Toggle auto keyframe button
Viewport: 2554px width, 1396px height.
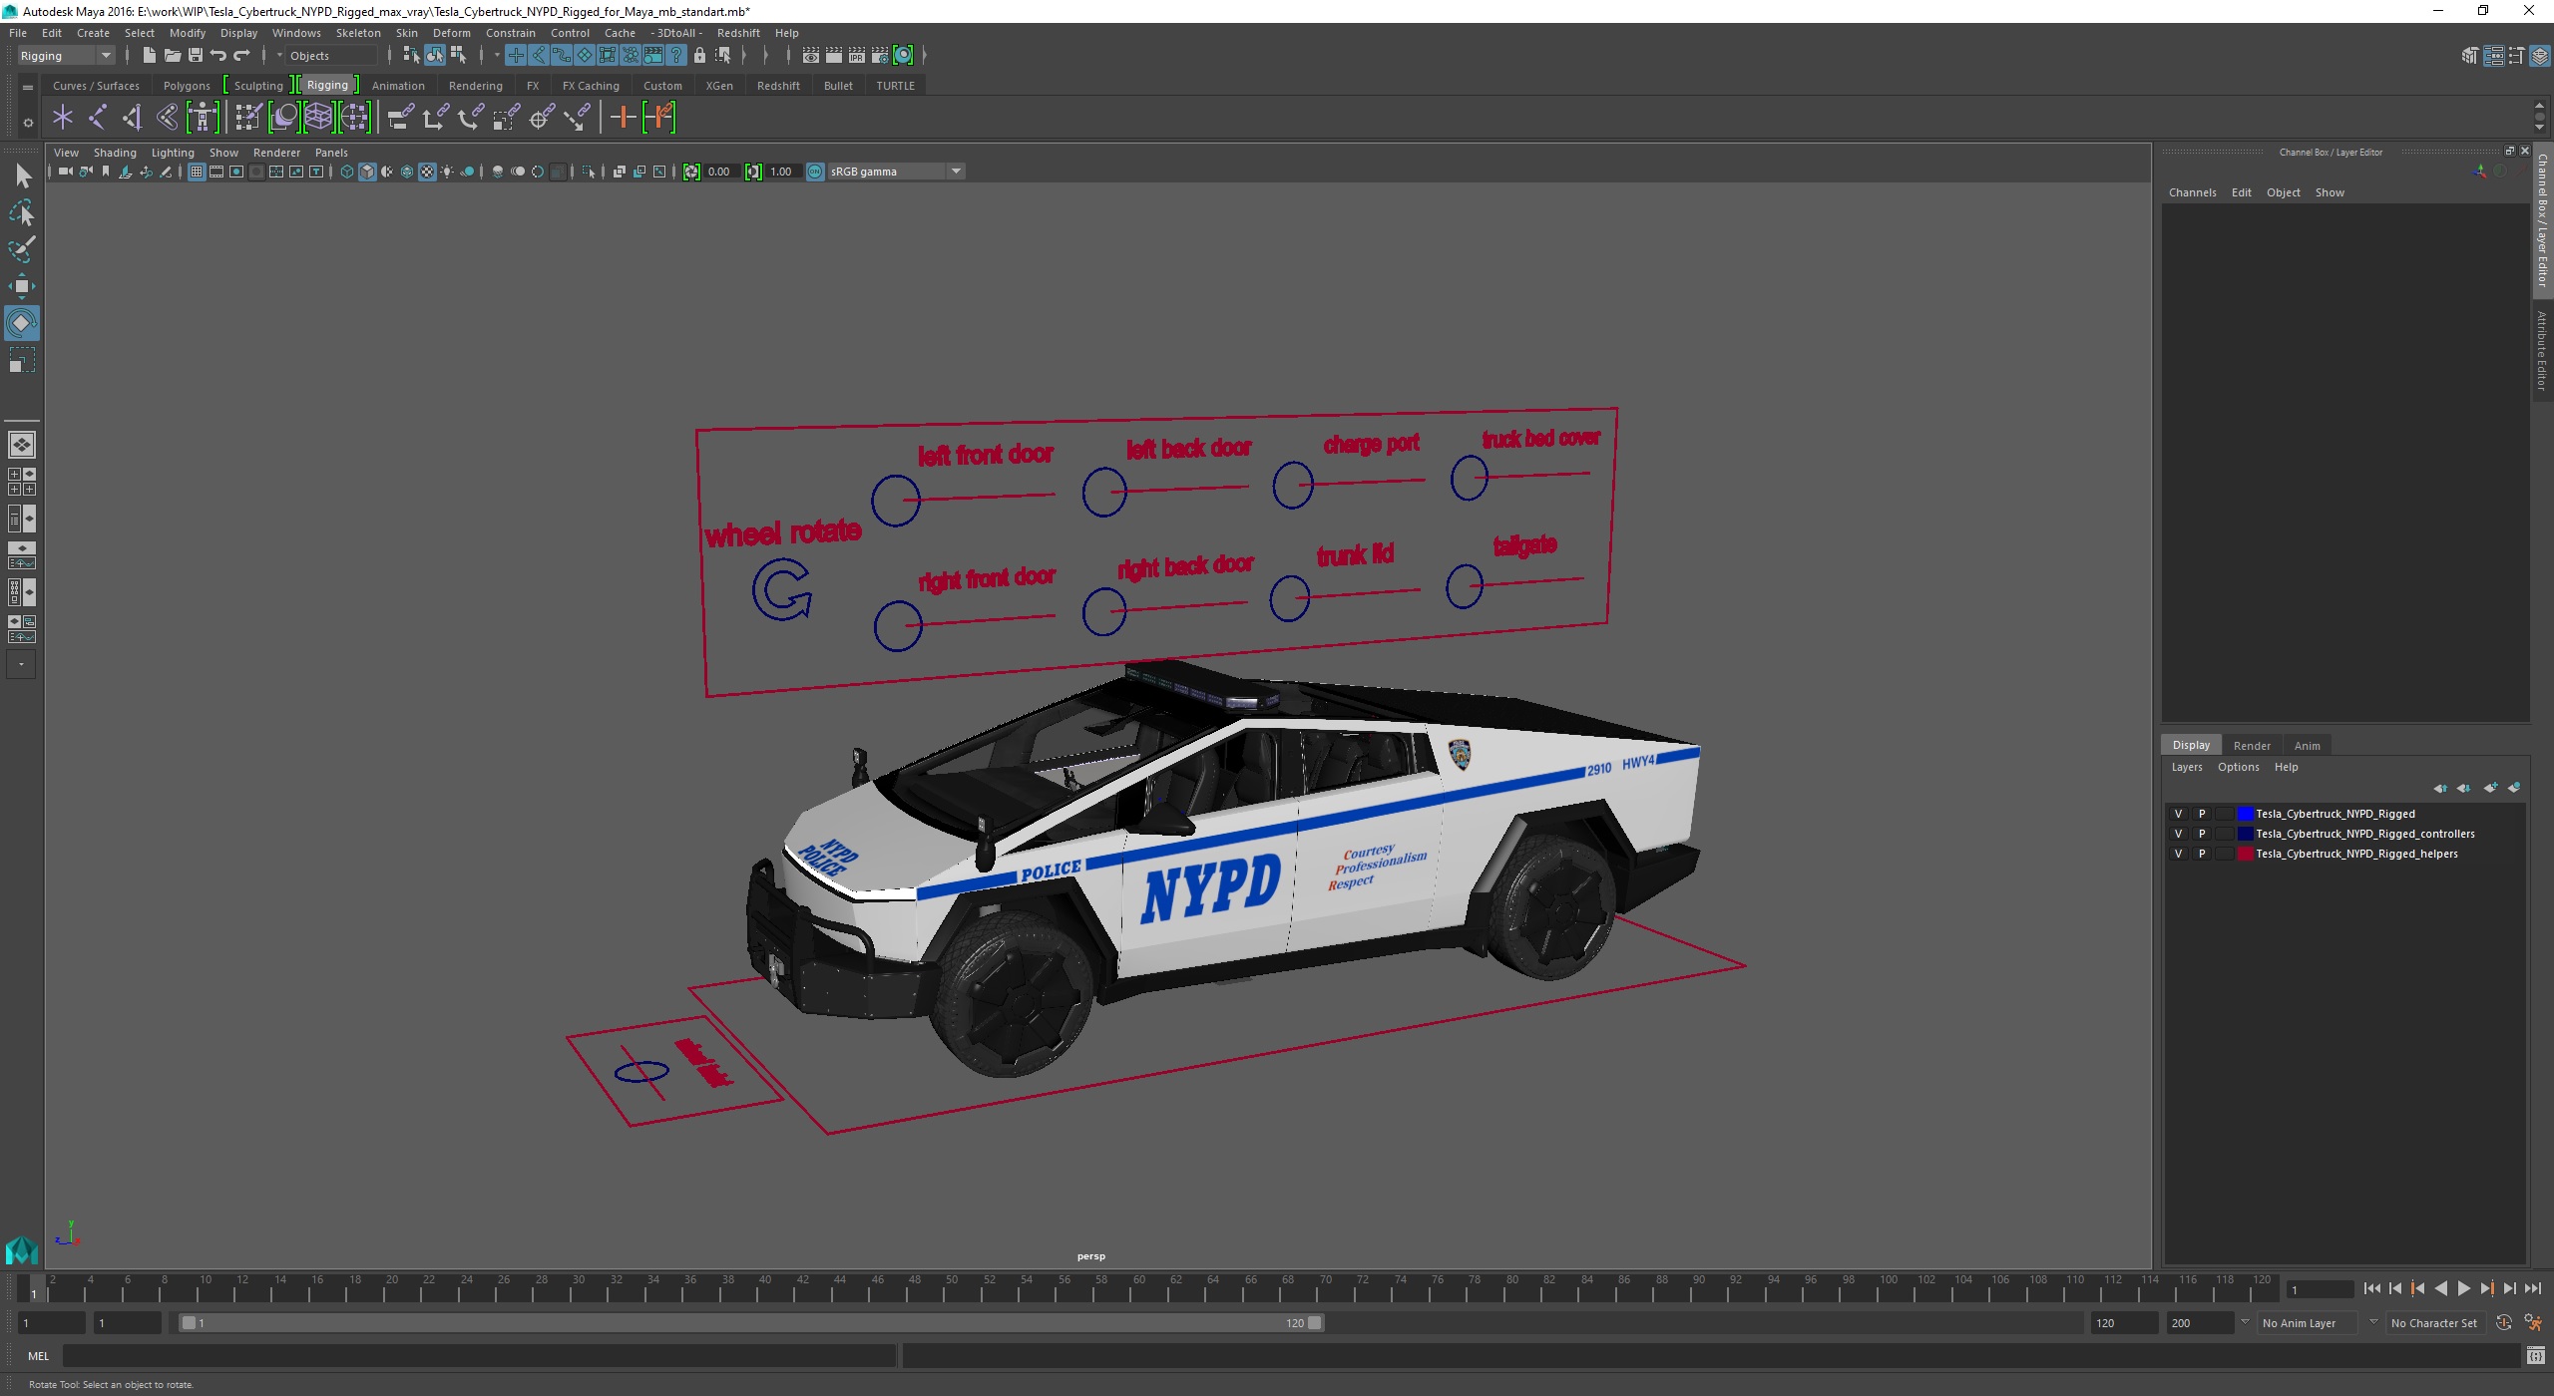click(x=2504, y=1323)
